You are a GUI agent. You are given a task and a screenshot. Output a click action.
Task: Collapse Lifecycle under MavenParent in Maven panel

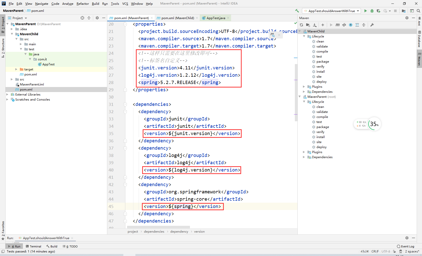(x=304, y=102)
